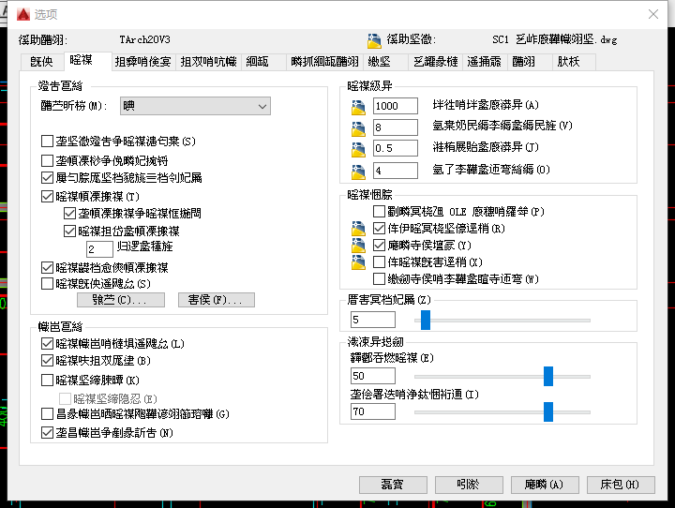The width and height of the screenshot is (675, 508).
Task: Toggle the unlettered checkbox directly below the first (S) checkbox
Action: pyautogui.click(x=47, y=161)
